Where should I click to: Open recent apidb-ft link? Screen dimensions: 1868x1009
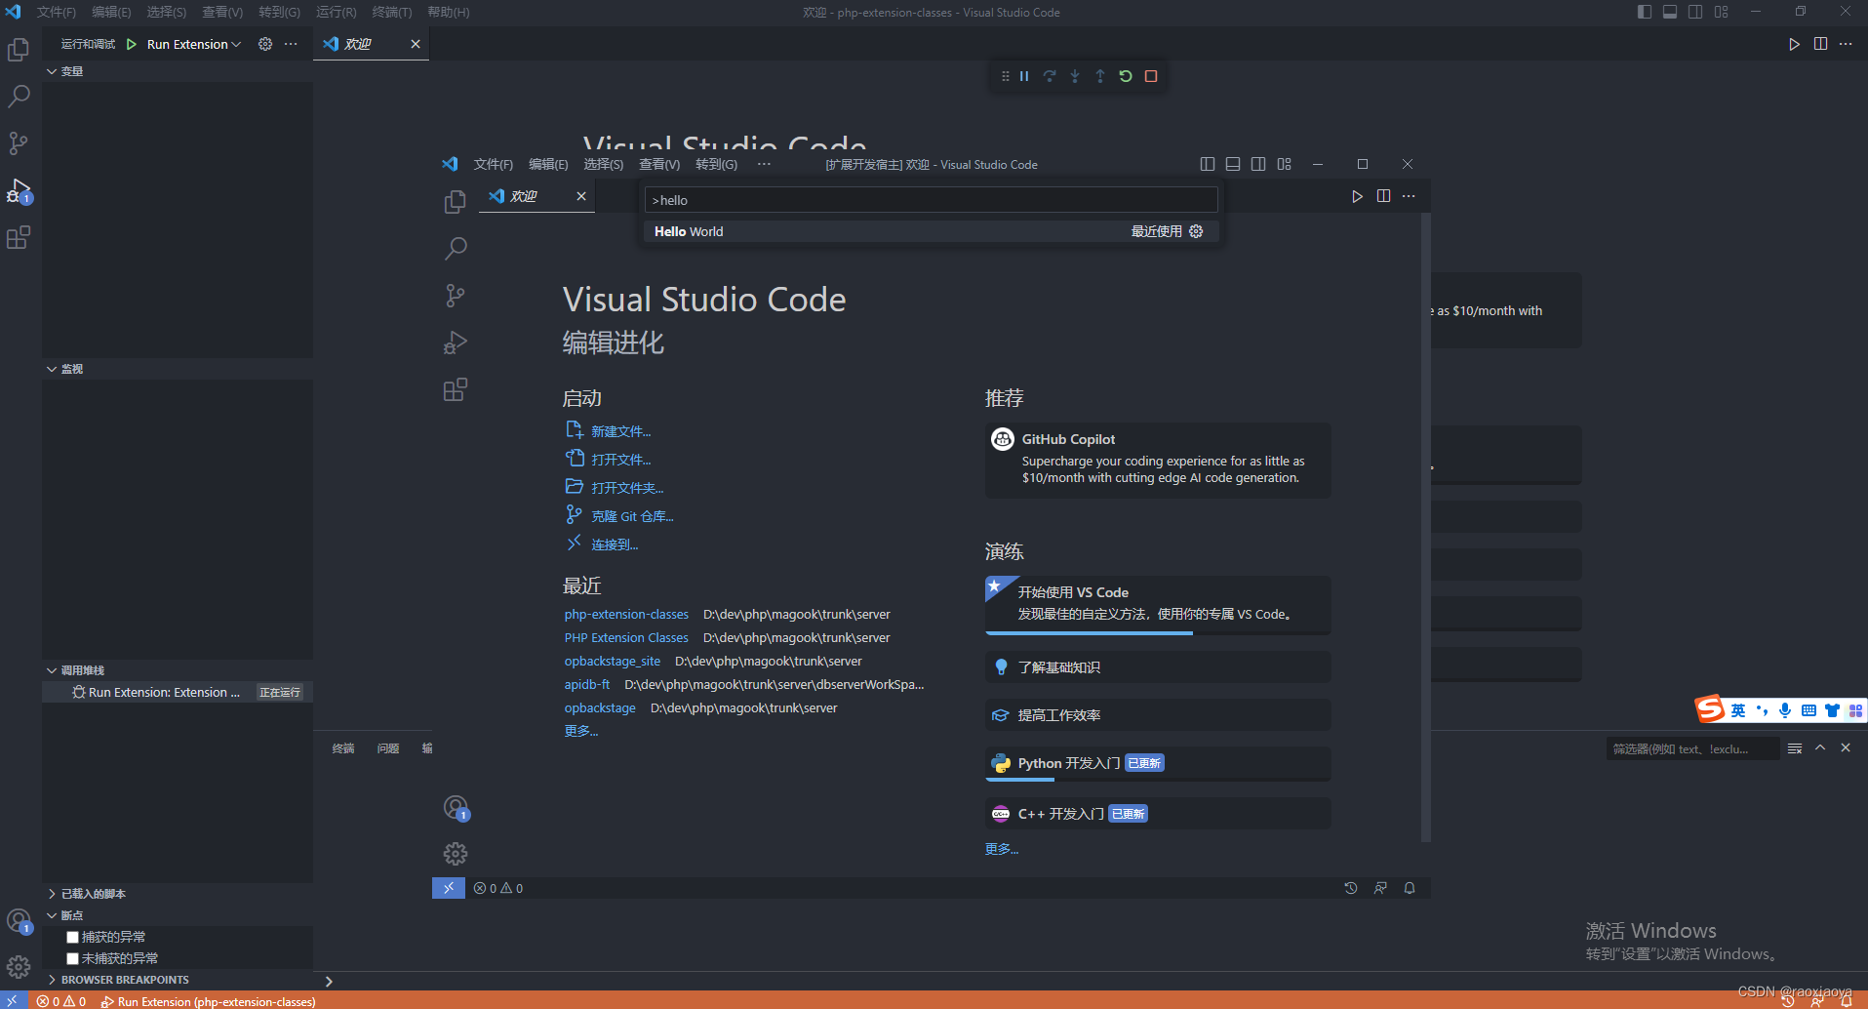tap(587, 685)
